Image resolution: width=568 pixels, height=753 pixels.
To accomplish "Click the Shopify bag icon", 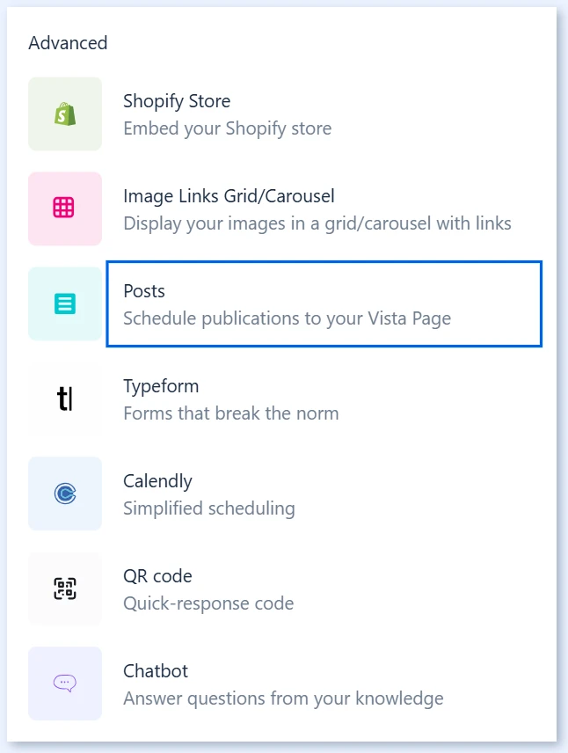I will 65,113.
